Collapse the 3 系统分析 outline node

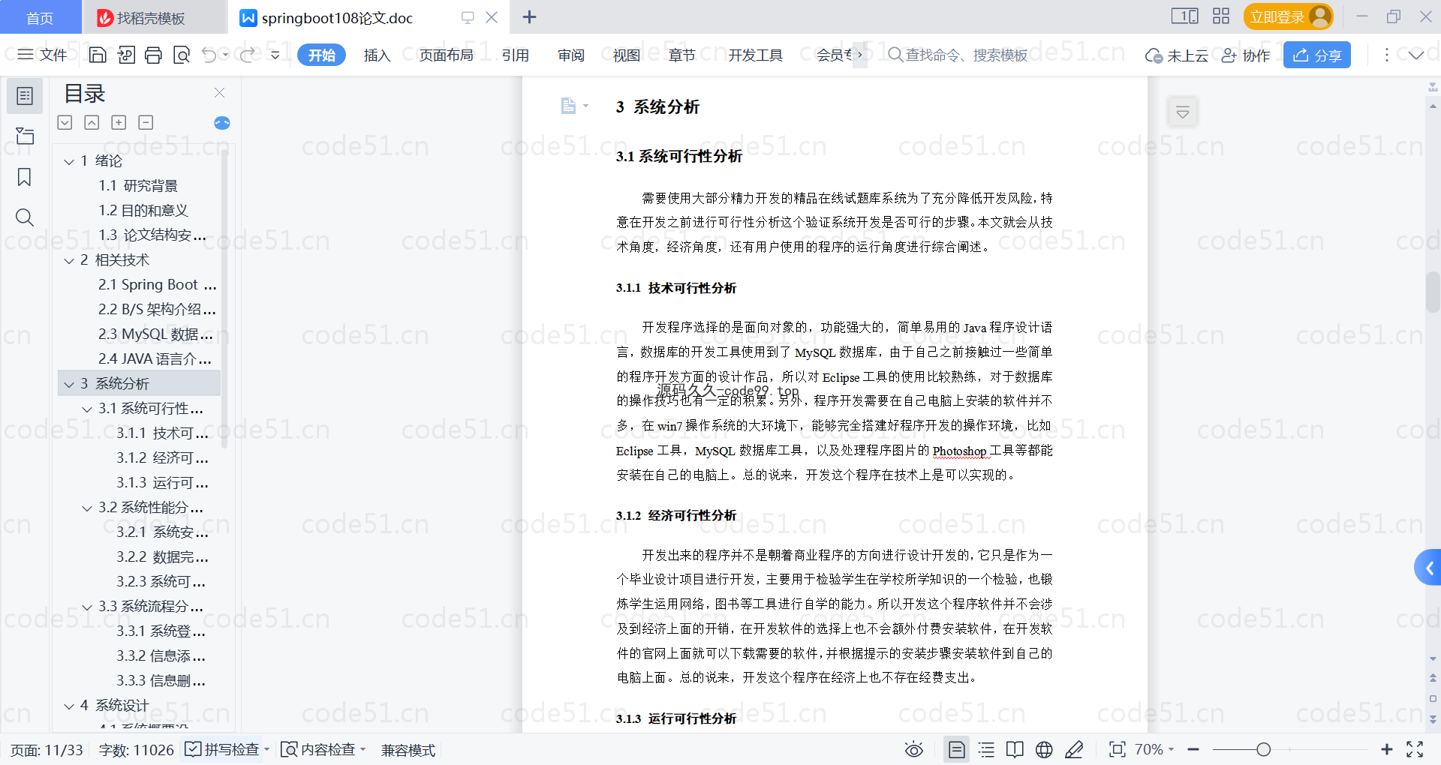pos(69,384)
